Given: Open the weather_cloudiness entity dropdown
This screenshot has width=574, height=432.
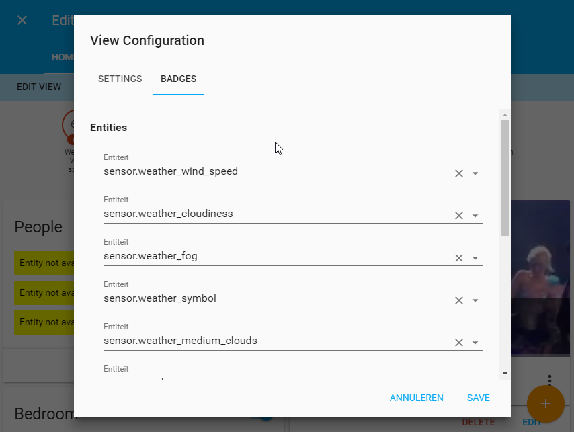Looking at the screenshot, I should pos(475,216).
